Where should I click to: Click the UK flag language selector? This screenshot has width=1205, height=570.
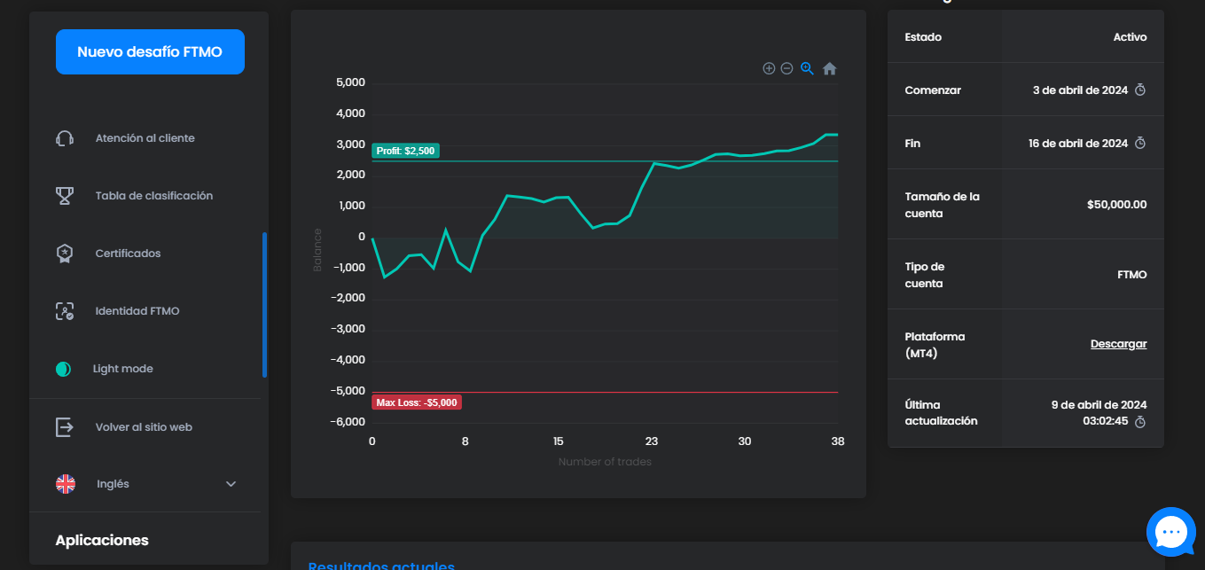(66, 484)
